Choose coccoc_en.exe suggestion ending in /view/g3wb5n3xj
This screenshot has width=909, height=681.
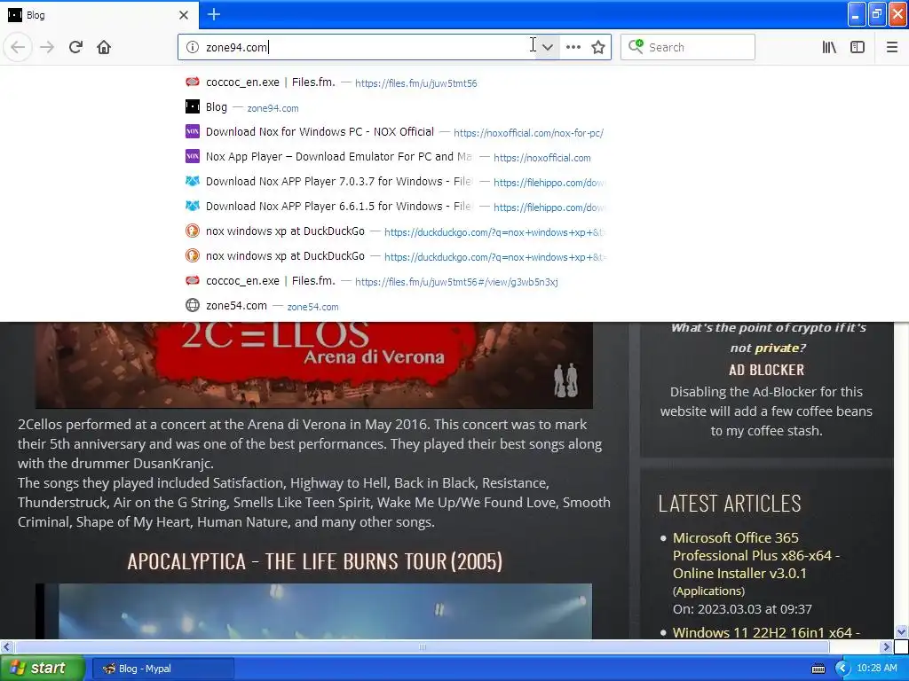(395, 281)
